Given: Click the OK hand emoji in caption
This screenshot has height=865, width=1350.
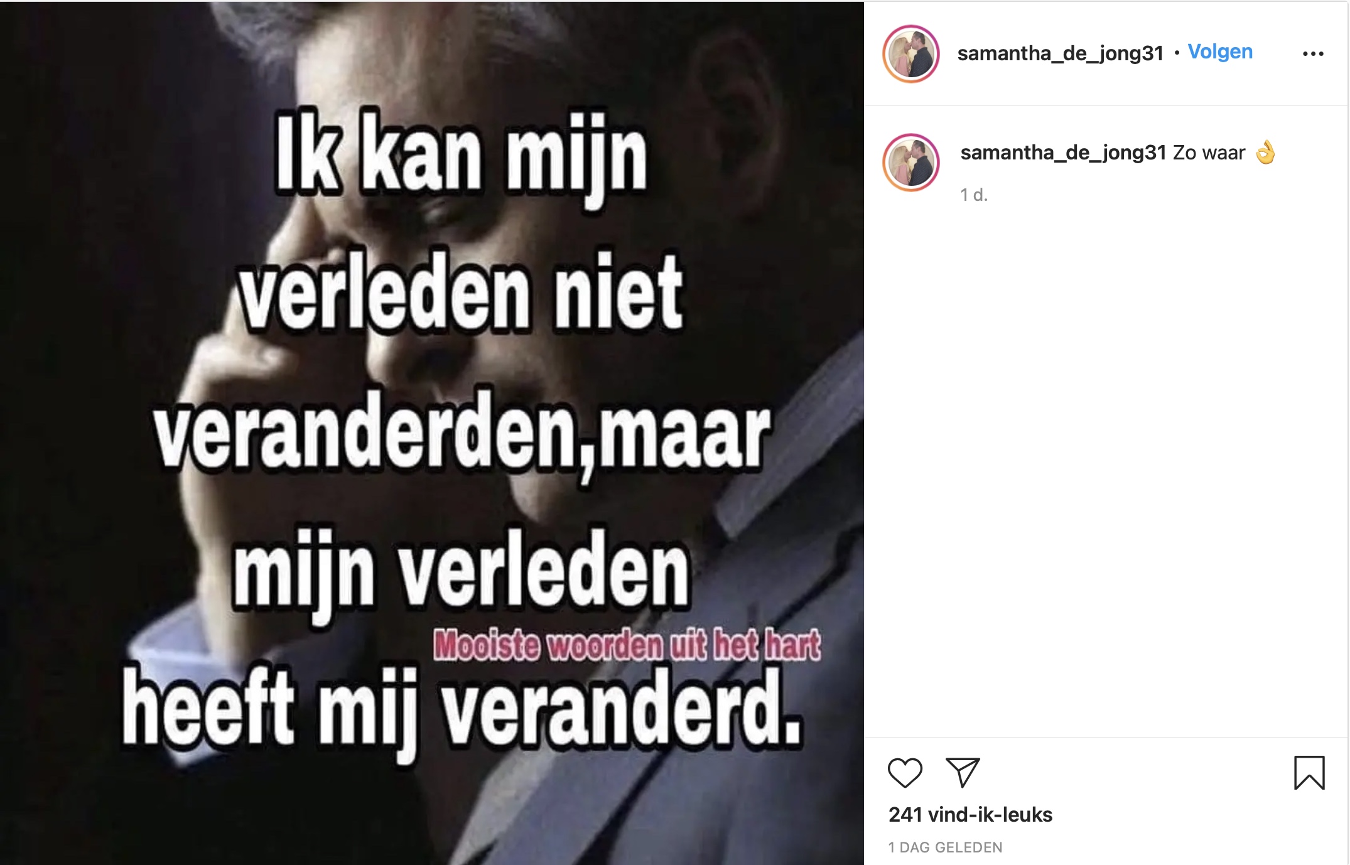Looking at the screenshot, I should click(x=1265, y=152).
